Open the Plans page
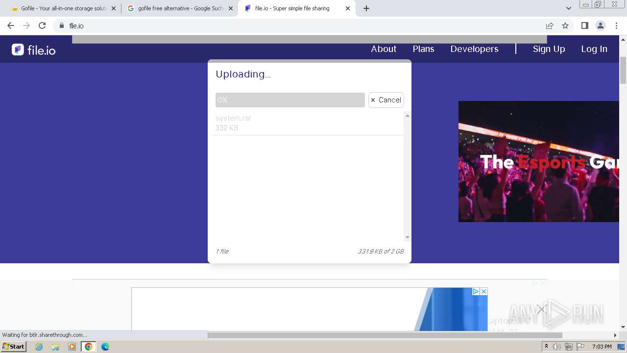This screenshot has height=353, width=627. pos(423,49)
